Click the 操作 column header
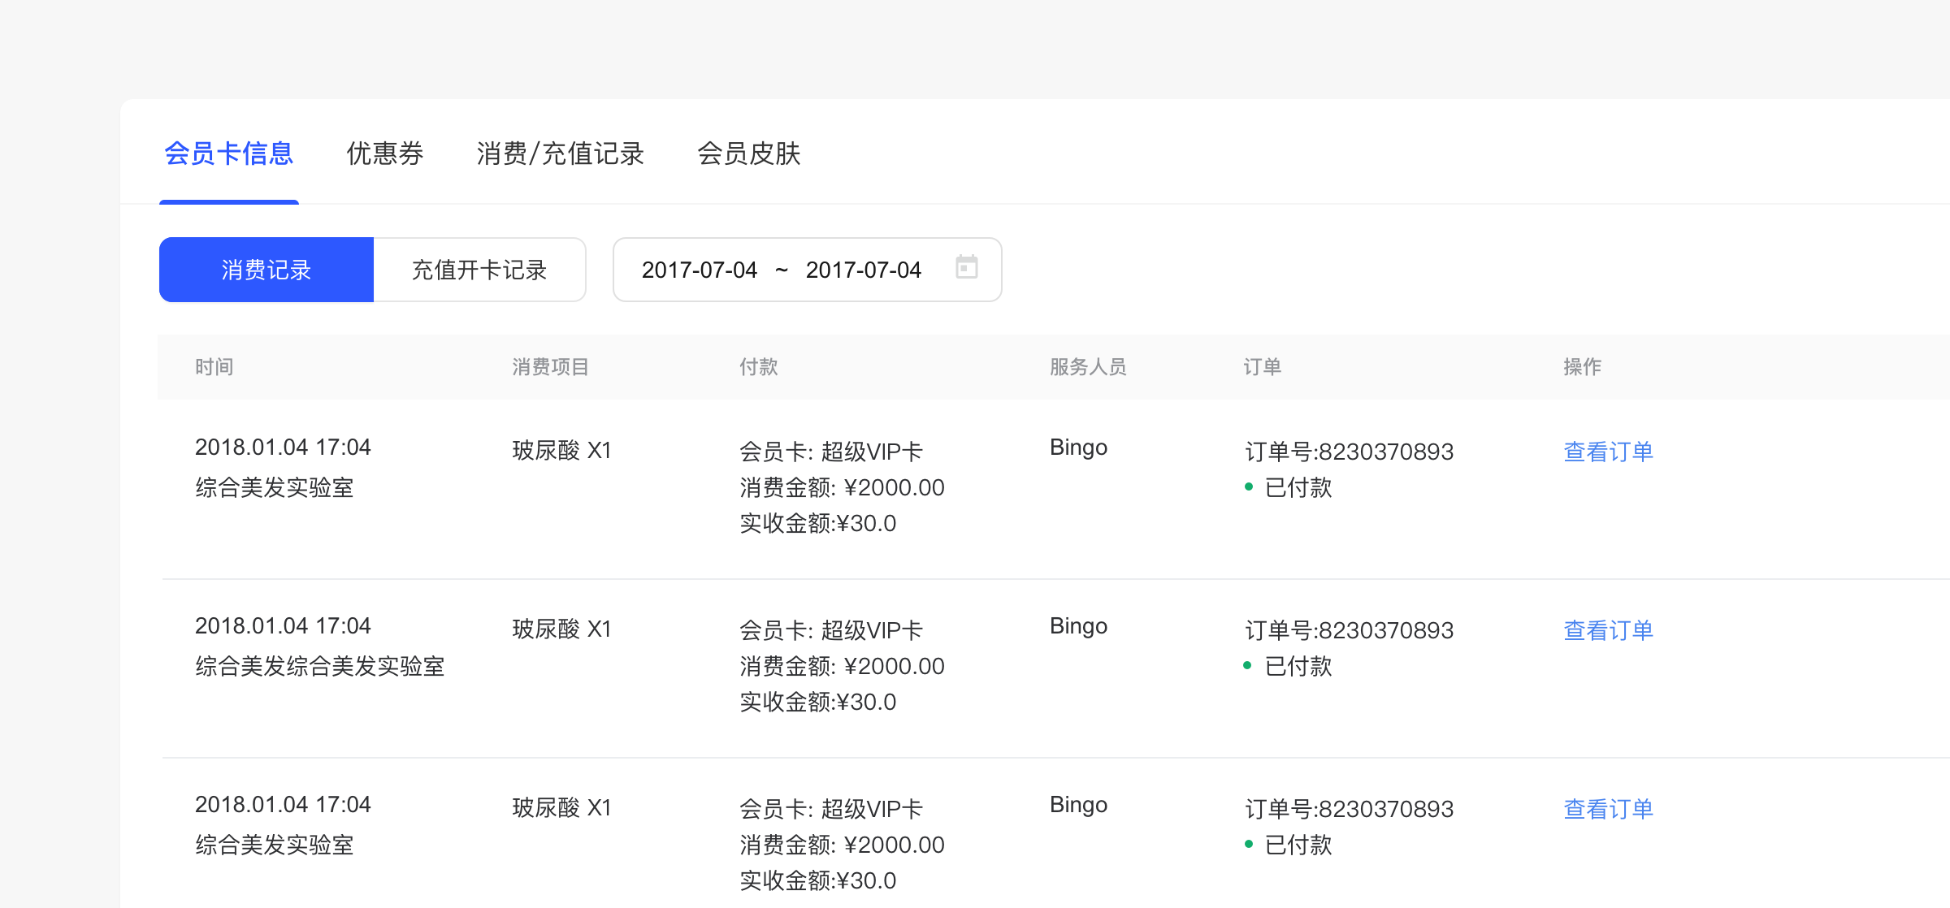1950x908 pixels. 1582,367
